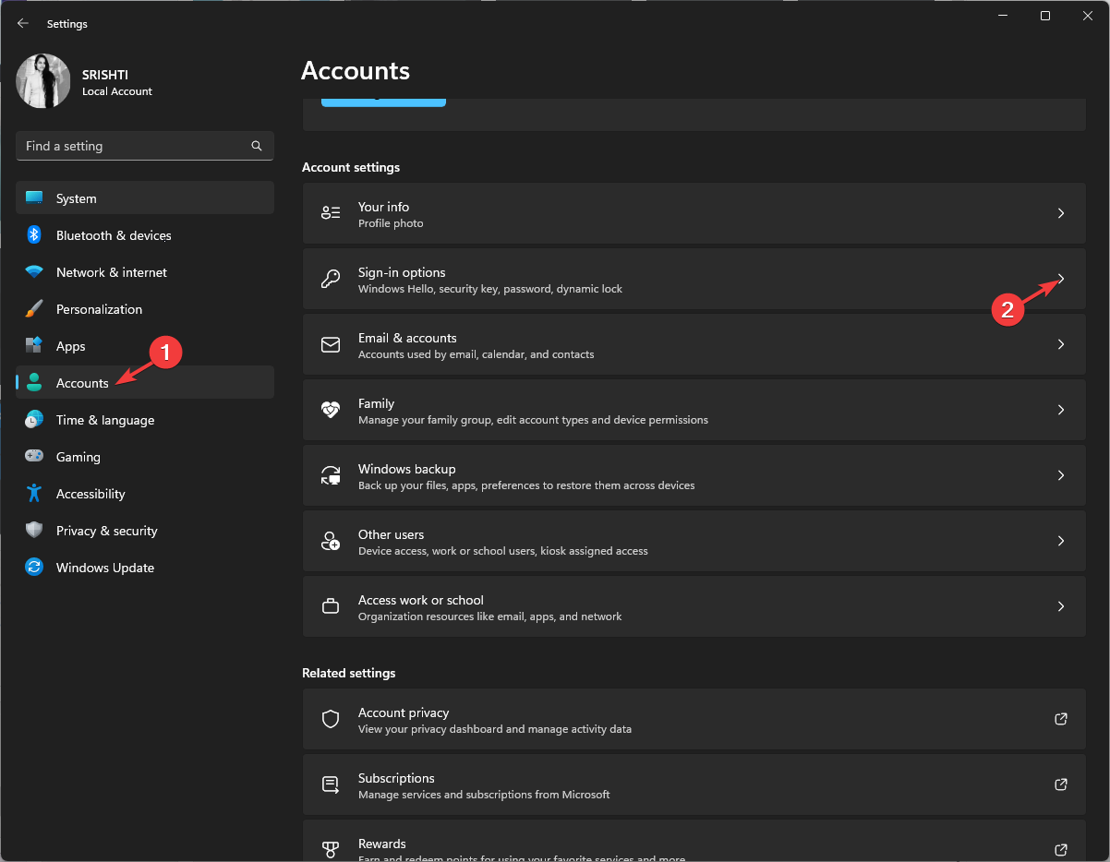Screen dimensions: 1110x862
Task: Click the Subscriptions list icon
Action: click(331, 784)
